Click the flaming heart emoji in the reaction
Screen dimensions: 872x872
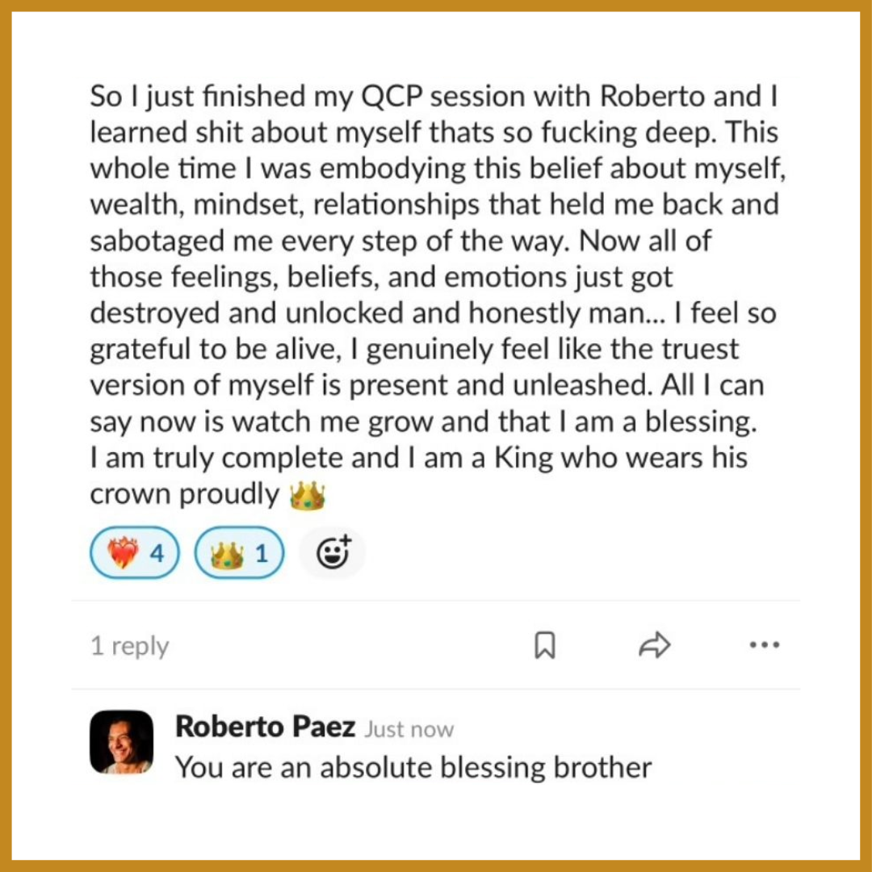tap(123, 554)
